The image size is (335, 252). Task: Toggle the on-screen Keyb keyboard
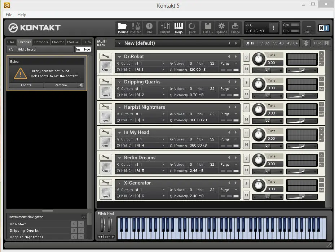click(178, 28)
